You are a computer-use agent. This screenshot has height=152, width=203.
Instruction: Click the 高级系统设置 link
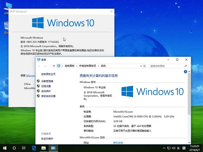tap(48, 96)
